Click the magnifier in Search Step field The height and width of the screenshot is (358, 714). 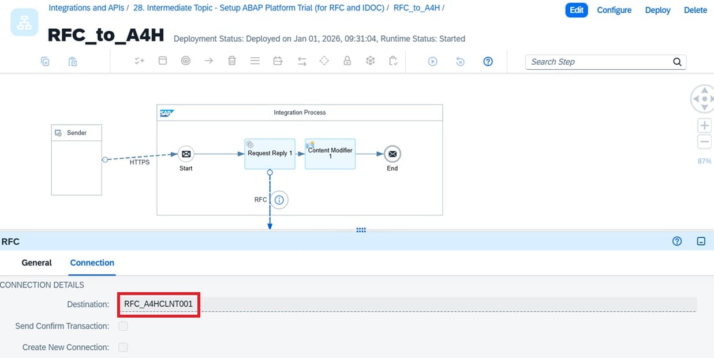click(677, 62)
